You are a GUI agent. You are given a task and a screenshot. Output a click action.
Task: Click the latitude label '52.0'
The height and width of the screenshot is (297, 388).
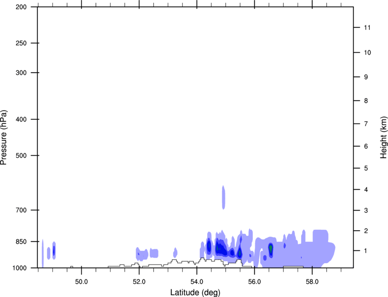coord(139,282)
